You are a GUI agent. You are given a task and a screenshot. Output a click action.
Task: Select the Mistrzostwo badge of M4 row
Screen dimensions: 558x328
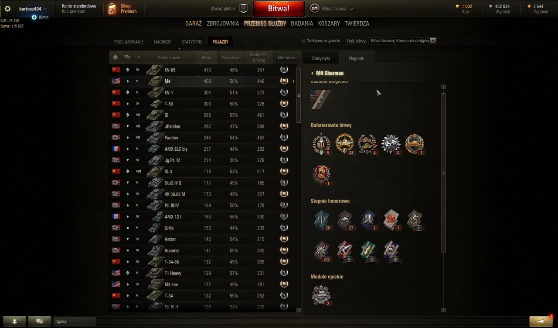coord(284,81)
